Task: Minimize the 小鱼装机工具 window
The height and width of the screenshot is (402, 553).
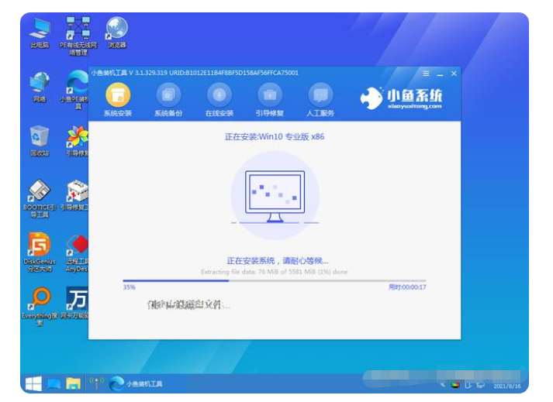Action: pos(440,74)
